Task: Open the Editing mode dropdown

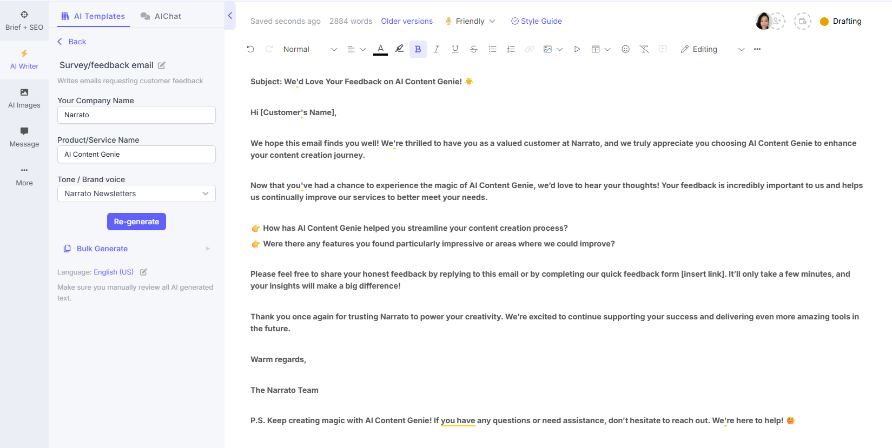Action: pyautogui.click(x=712, y=49)
